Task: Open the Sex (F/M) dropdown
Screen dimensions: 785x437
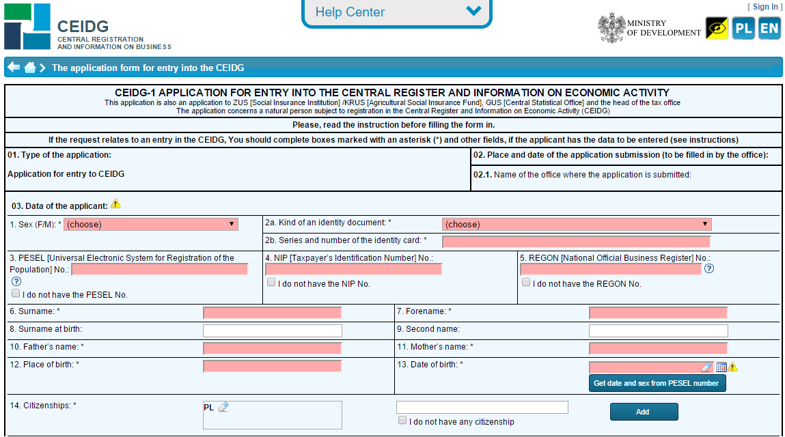Action: pos(151,224)
